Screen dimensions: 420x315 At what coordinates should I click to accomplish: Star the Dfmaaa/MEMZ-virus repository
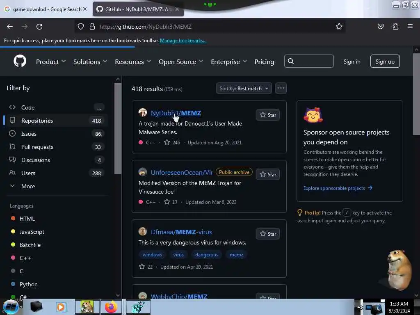268,234
